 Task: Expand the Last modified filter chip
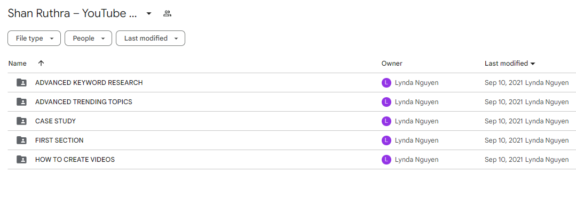(x=151, y=38)
